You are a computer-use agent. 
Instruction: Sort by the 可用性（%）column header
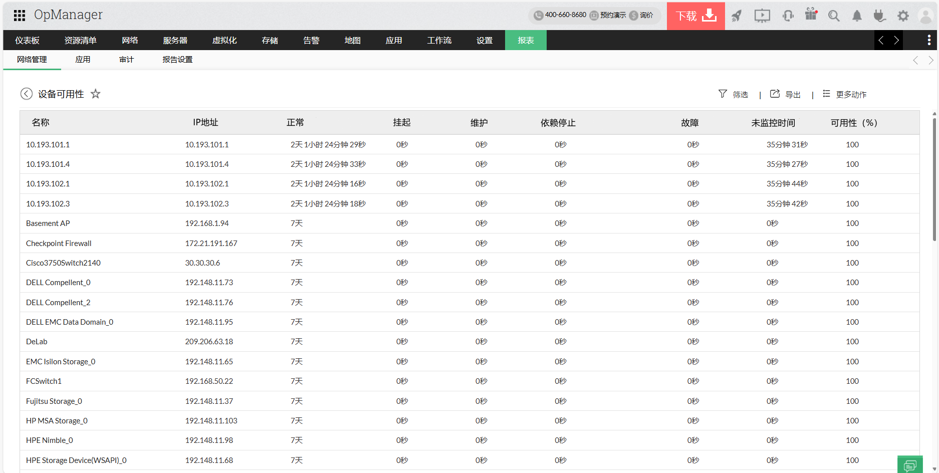(854, 123)
